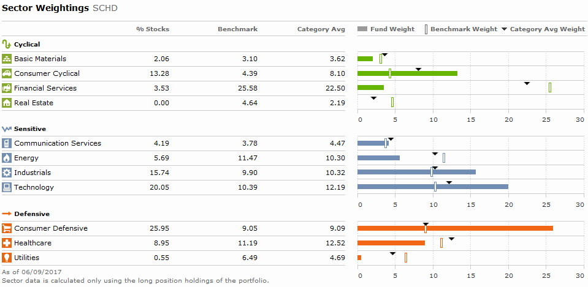Viewport: 588px width, 287px height.
Task: Click the Basic Materials label
Action: pos(40,59)
